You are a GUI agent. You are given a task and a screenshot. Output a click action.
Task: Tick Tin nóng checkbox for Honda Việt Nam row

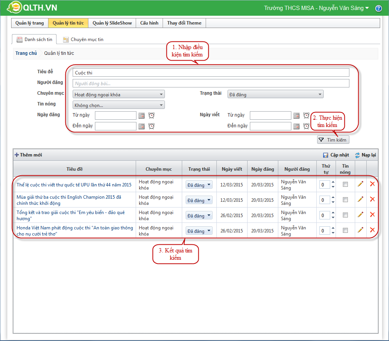[345, 231]
